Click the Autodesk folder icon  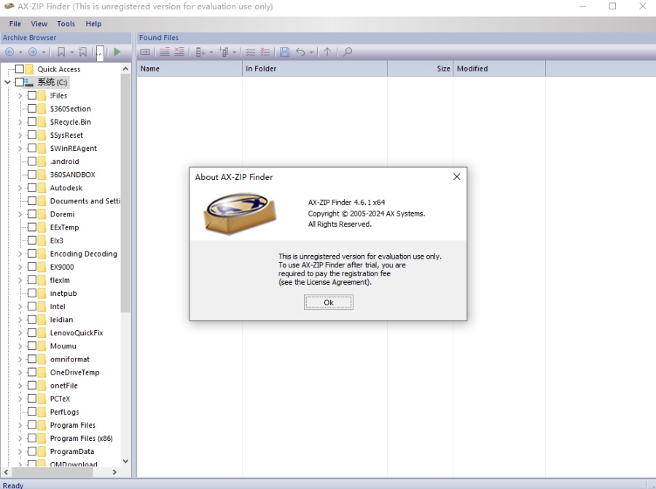42,188
